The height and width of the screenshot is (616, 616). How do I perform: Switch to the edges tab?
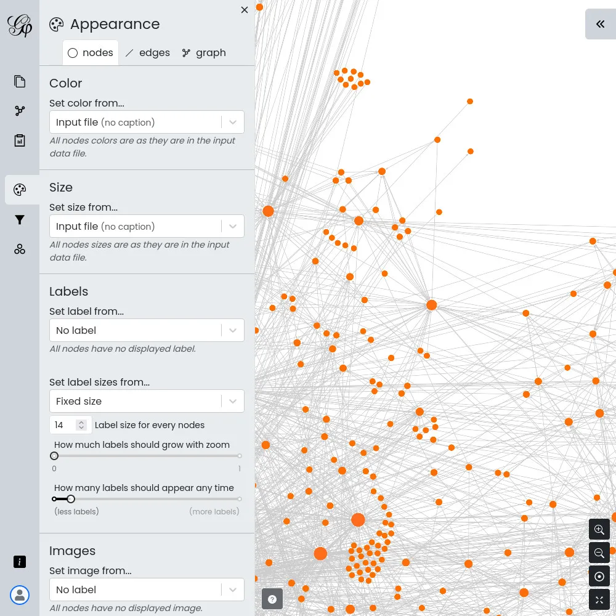coord(148,53)
